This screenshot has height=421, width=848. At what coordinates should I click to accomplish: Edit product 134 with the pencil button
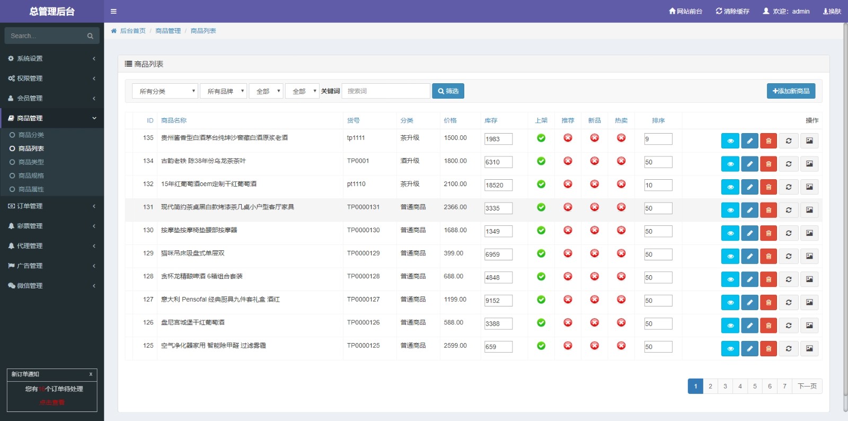pyautogui.click(x=749, y=164)
